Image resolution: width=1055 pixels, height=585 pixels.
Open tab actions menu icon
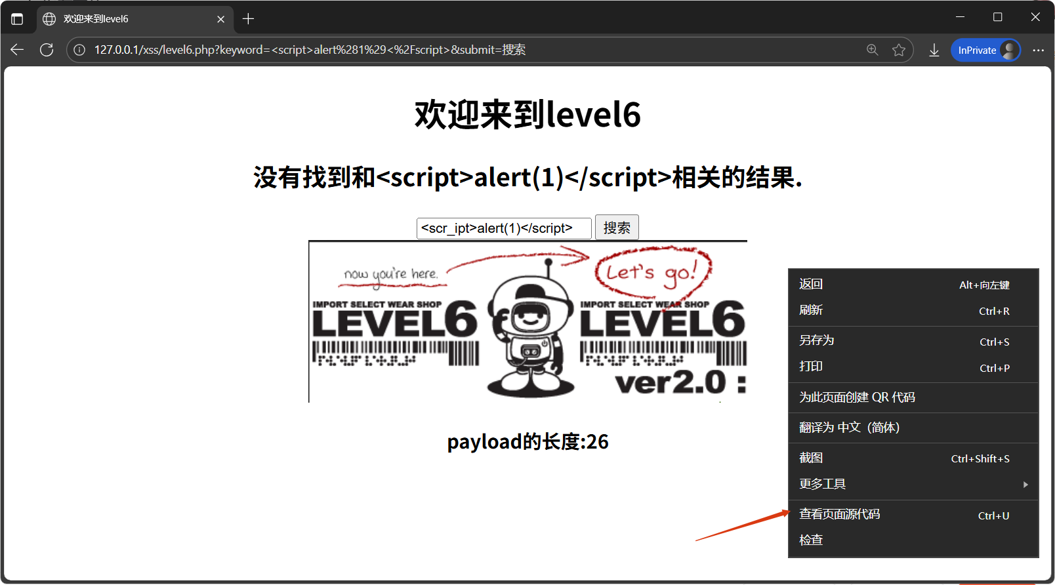click(x=17, y=19)
